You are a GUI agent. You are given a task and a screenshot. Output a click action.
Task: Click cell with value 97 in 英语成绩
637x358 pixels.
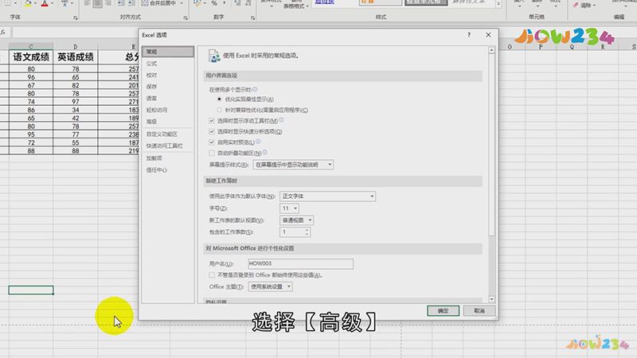76,102
